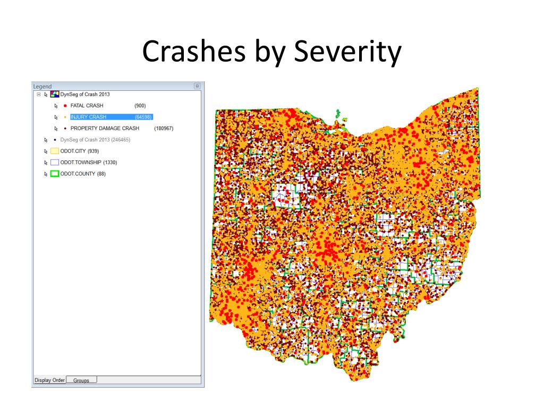Switch to the Groups tab
Image resolution: width=544 pixels, height=408 pixels.
[81, 380]
